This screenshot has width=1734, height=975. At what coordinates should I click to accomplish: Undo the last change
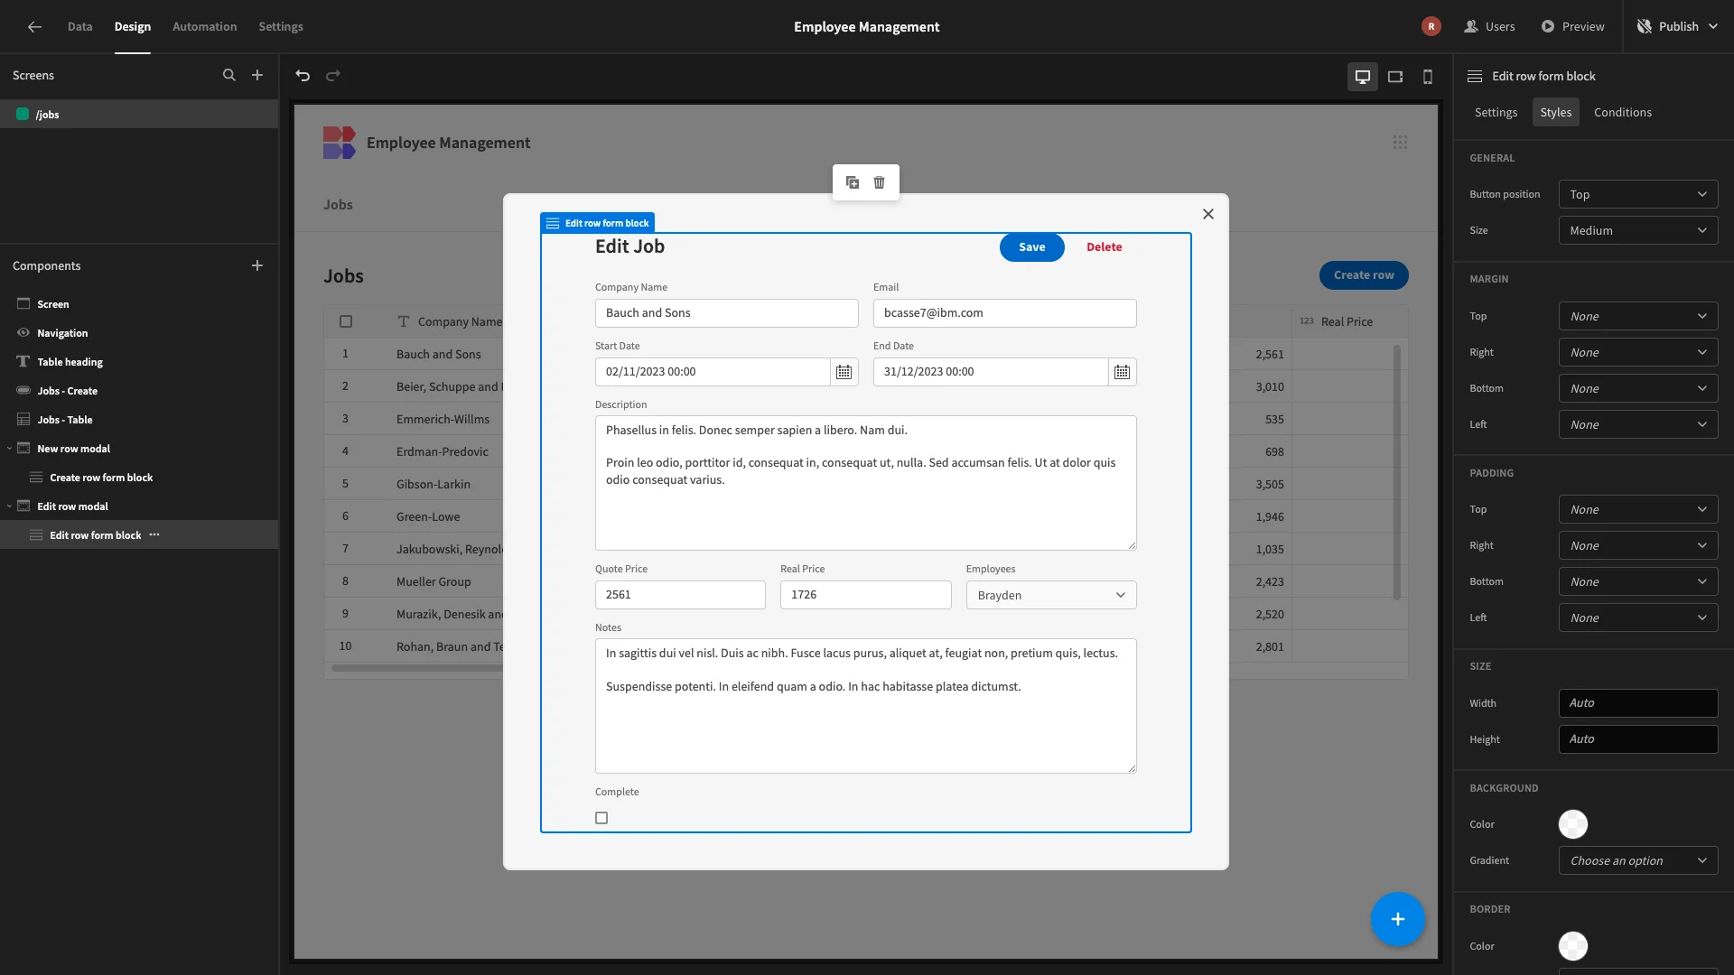pyautogui.click(x=303, y=76)
